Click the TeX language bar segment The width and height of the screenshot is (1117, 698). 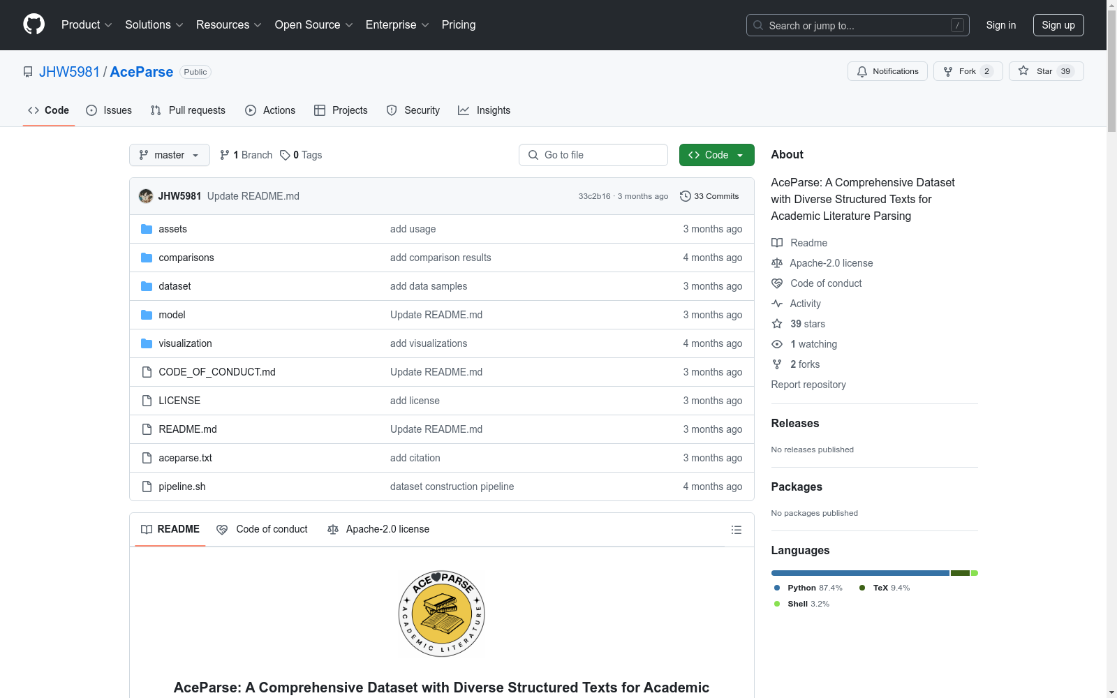pos(960,573)
